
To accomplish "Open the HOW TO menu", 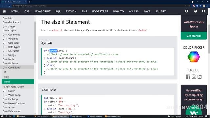I will [118, 11].
